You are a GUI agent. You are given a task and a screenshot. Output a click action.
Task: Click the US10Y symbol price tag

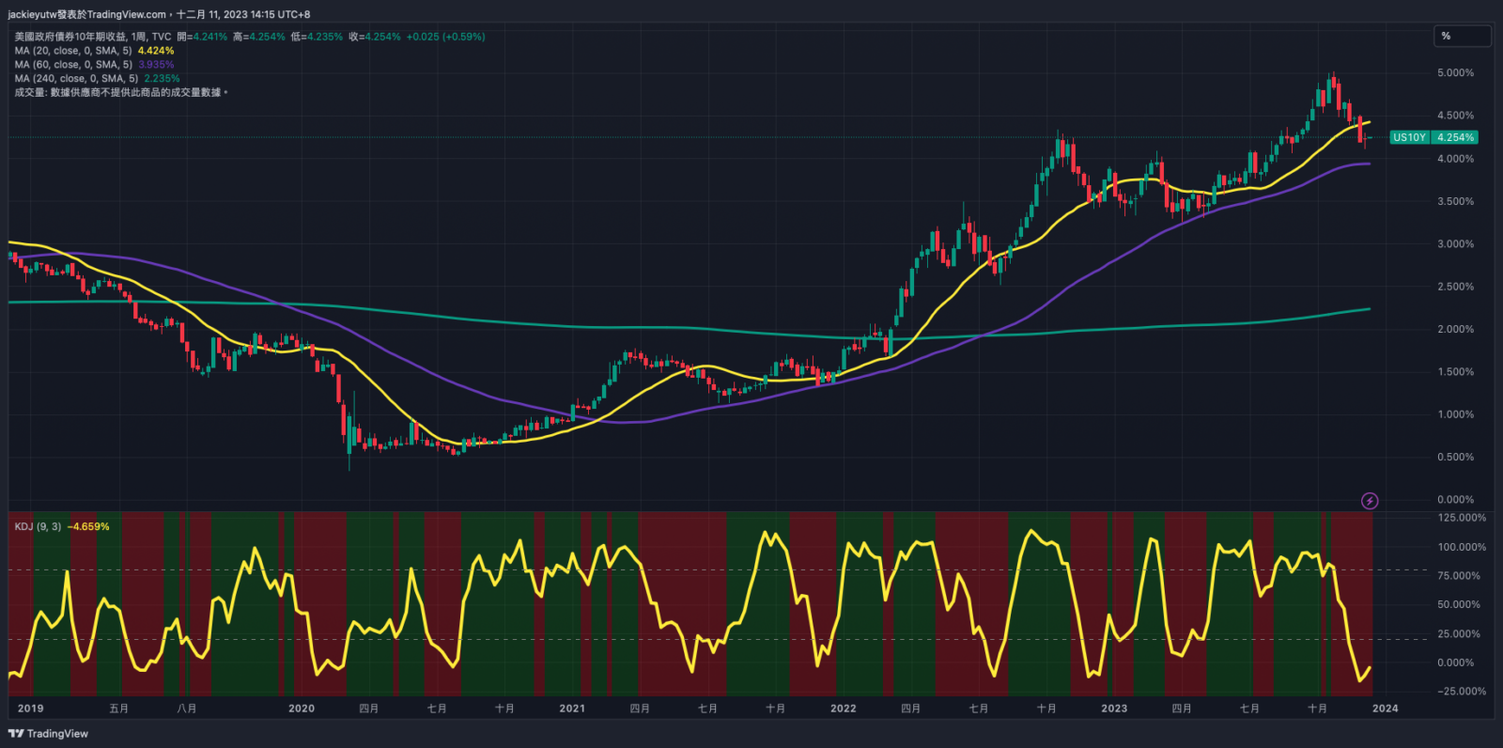1409,137
